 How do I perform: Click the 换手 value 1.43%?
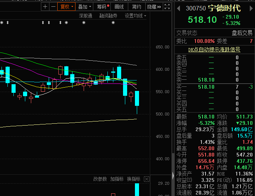click(x=207, y=142)
